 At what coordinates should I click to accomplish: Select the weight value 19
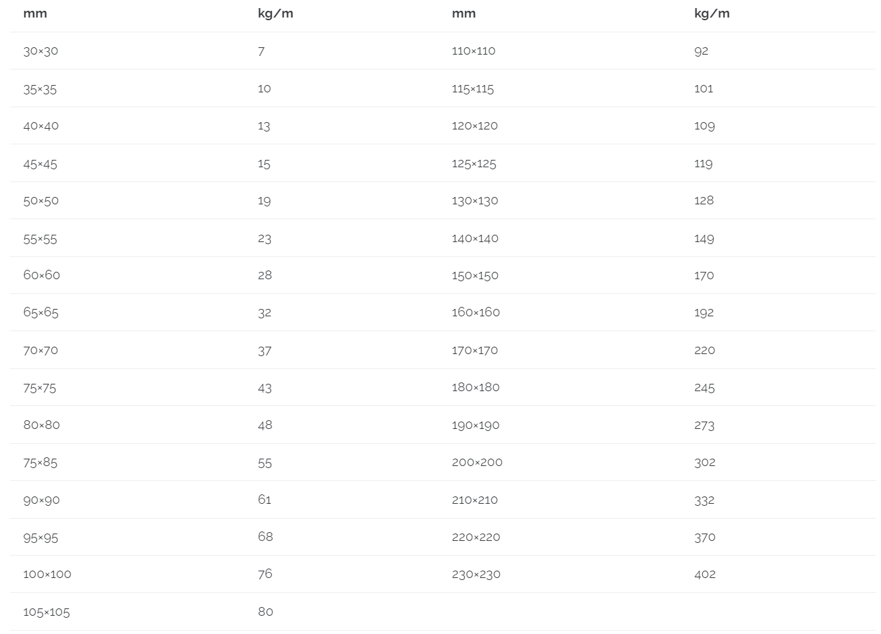(x=264, y=201)
